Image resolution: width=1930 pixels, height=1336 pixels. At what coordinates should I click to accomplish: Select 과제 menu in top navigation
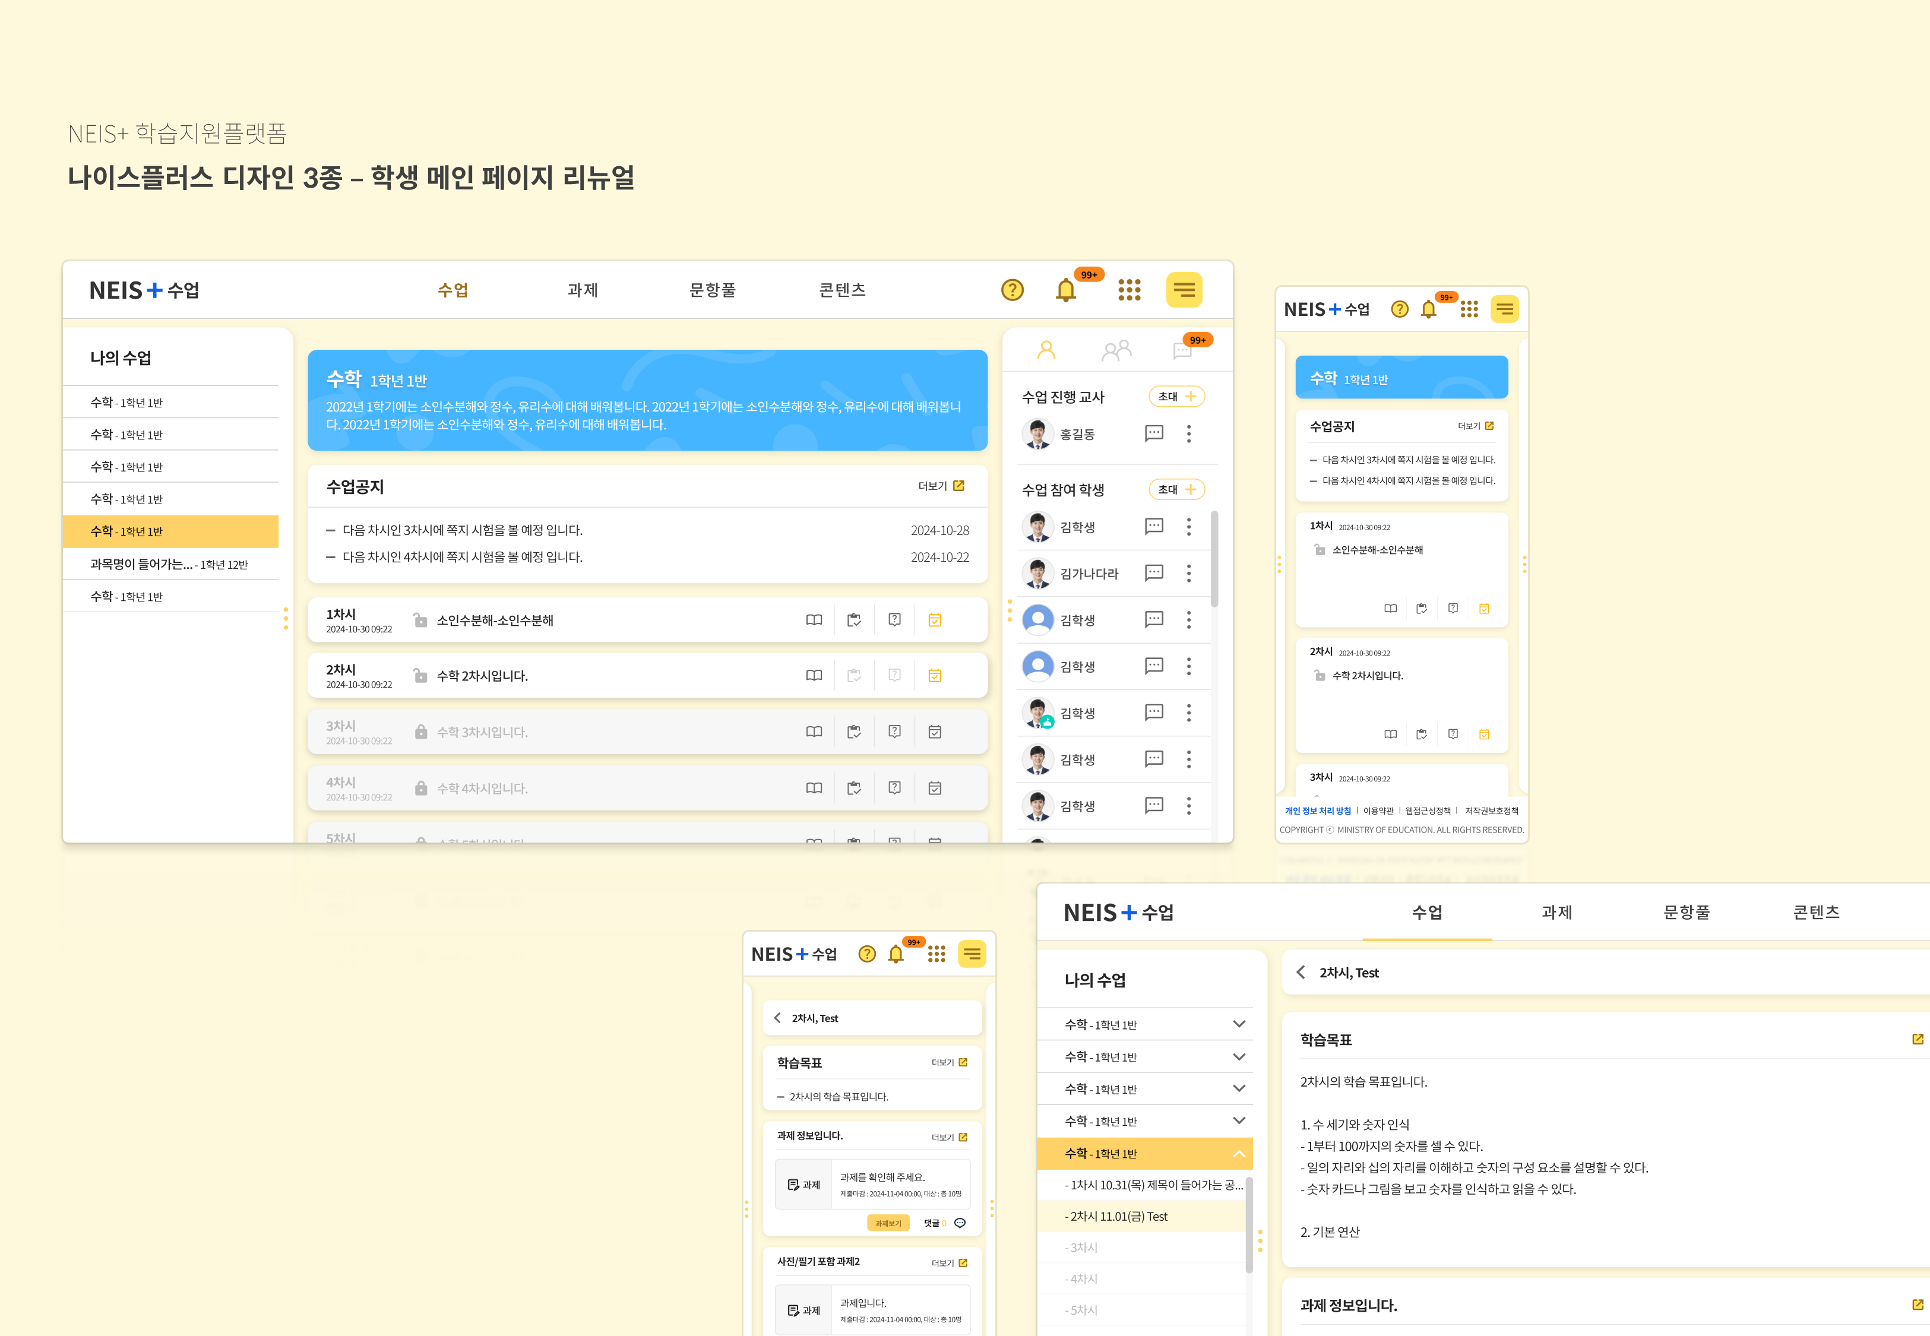(583, 290)
